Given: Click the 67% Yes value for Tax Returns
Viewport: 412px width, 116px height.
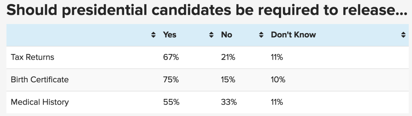Looking at the screenshot, I should 171,57.
